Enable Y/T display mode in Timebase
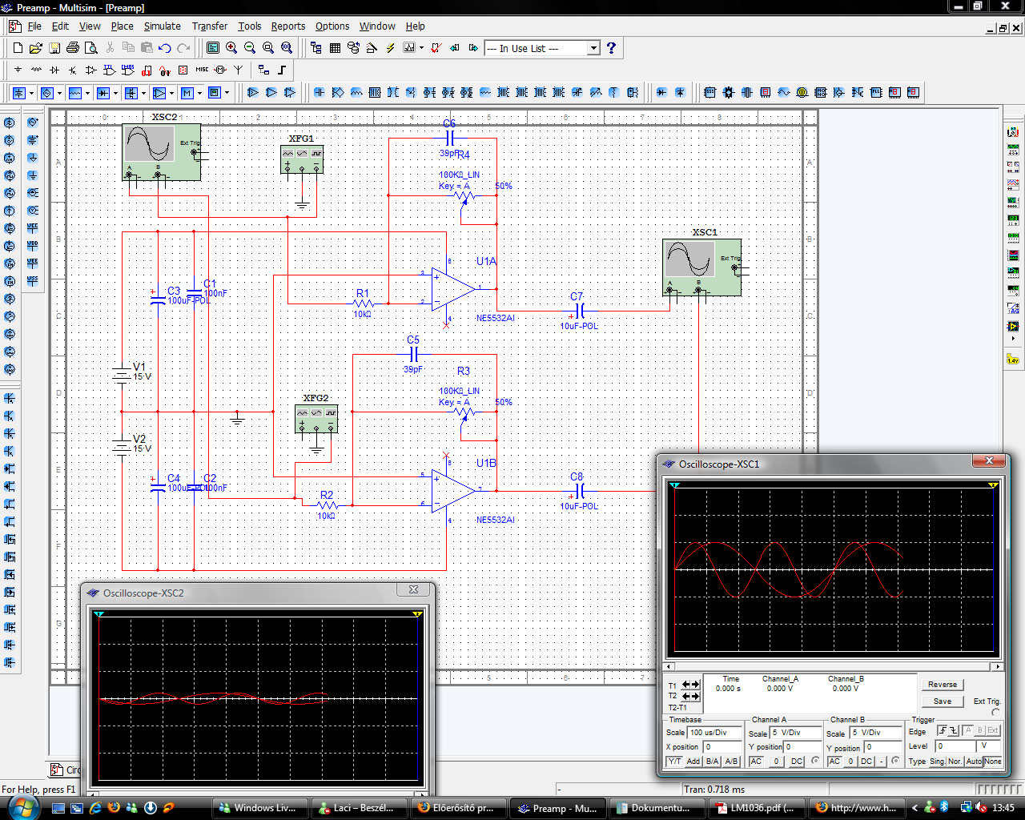This screenshot has height=820, width=1025. tap(674, 761)
